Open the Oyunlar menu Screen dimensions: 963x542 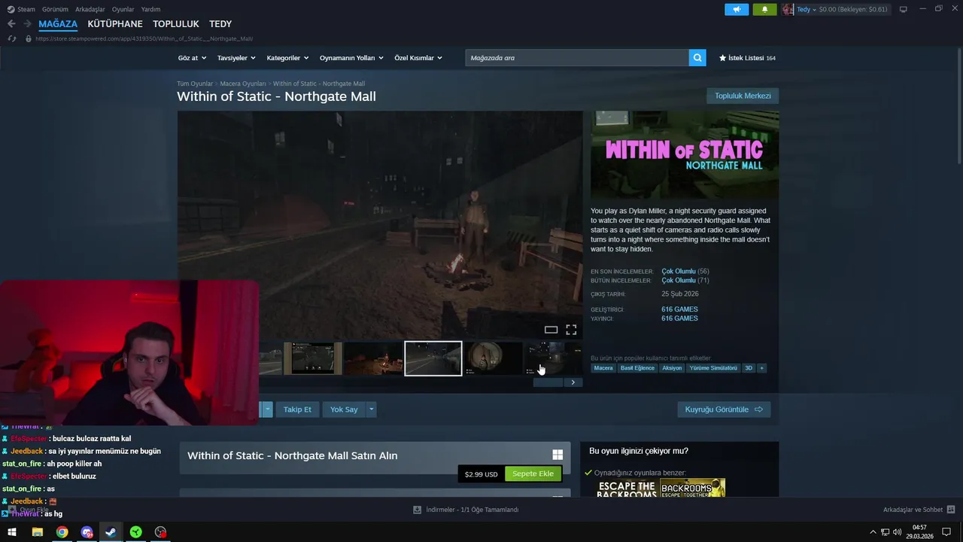coord(123,9)
